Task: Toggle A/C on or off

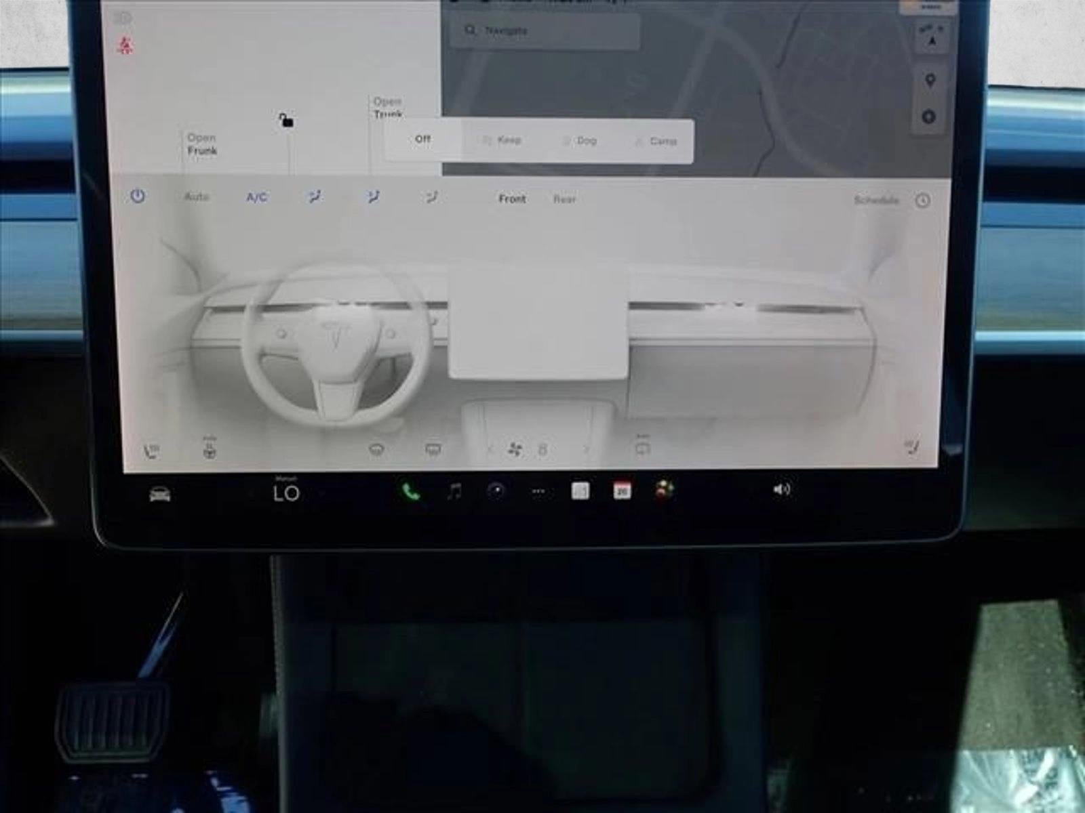Action: (x=256, y=197)
